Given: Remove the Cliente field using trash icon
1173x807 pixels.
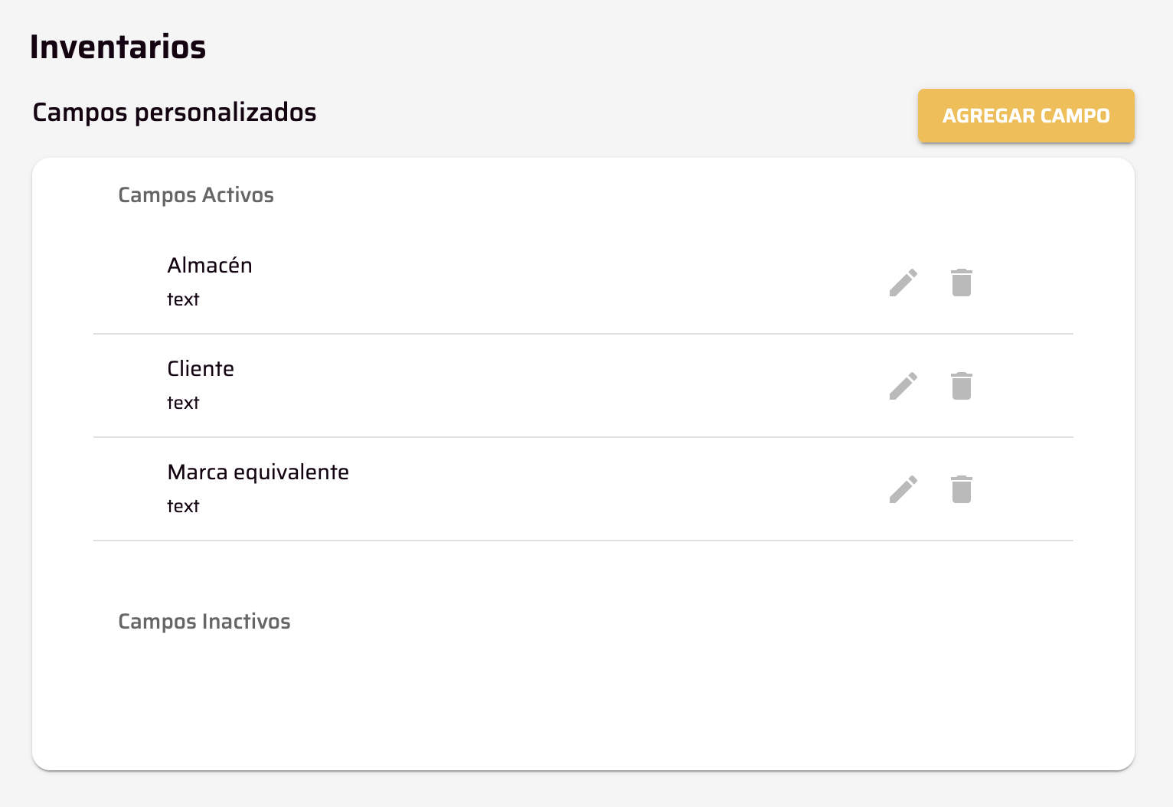Looking at the screenshot, I should 962,386.
